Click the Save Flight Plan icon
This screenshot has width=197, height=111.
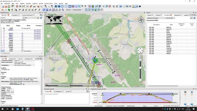(9, 6)
